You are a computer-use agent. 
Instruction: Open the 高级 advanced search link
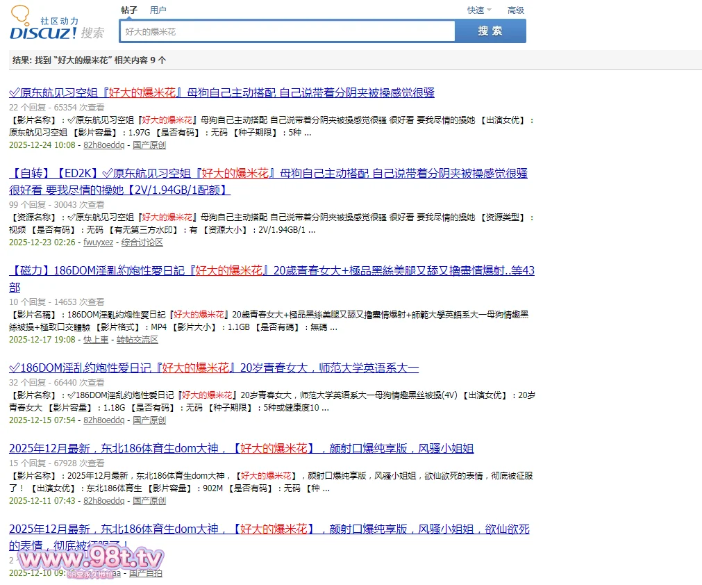516,10
